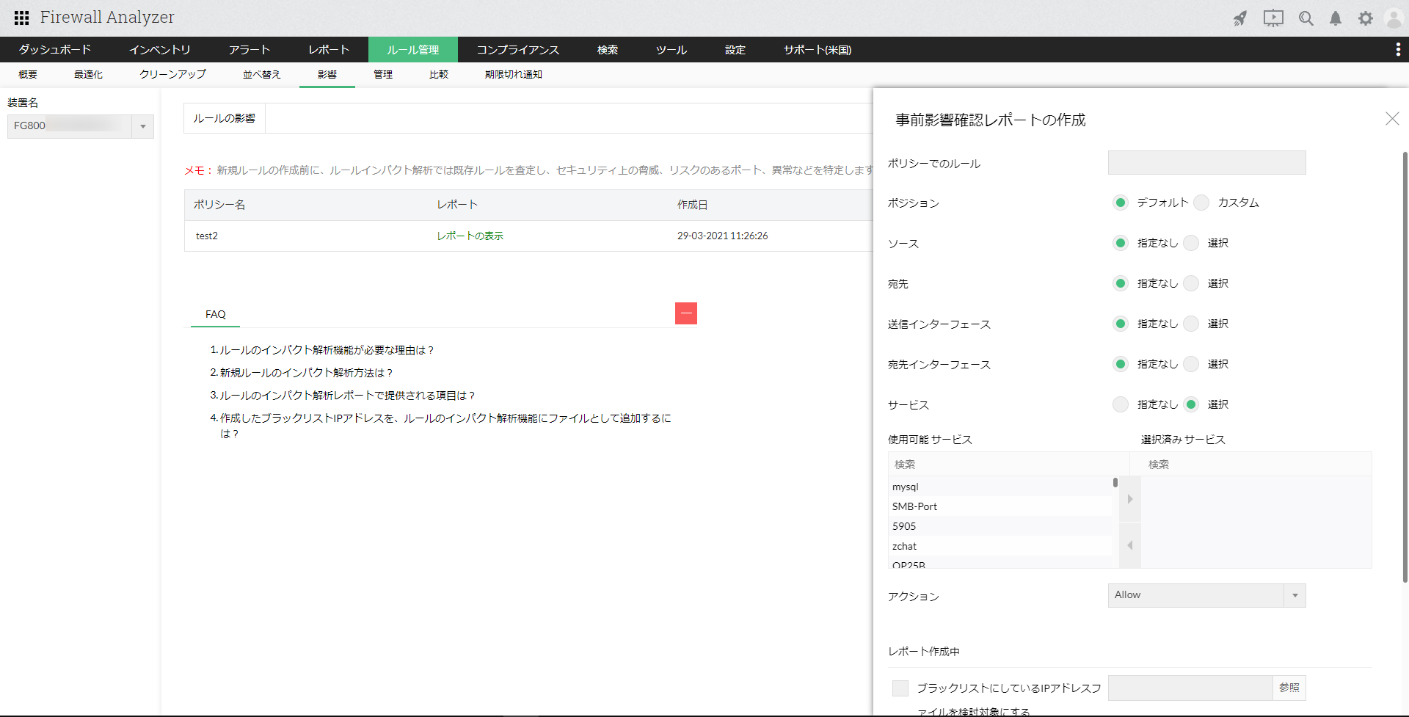Image resolution: width=1409 pixels, height=717 pixels.
Task: Move service to selected list with right arrow
Action: [x=1130, y=499]
